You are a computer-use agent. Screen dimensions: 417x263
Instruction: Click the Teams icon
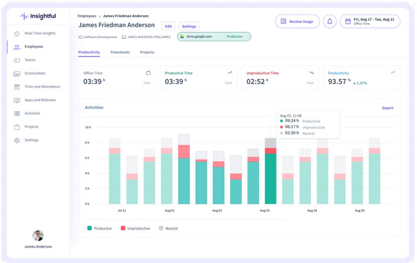click(17, 60)
